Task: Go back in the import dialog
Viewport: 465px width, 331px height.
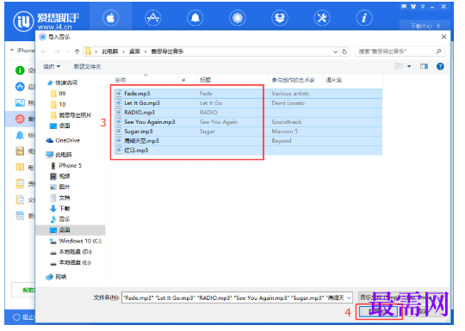Action: [x=44, y=52]
